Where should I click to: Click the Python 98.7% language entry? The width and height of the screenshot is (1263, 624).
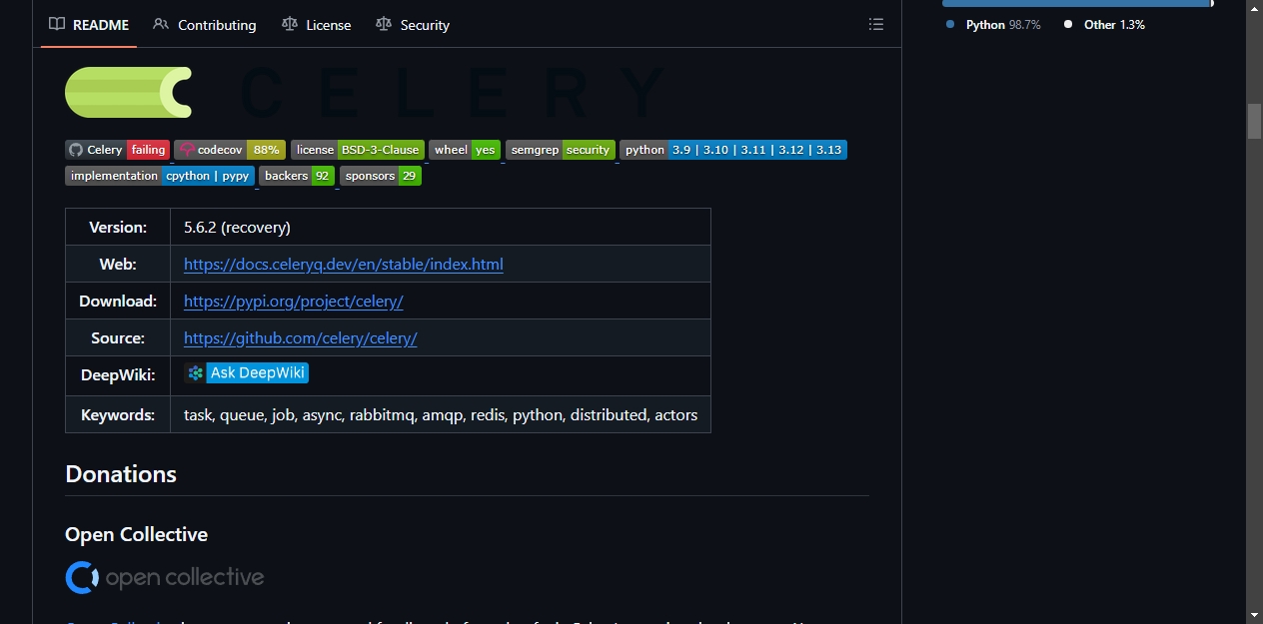click(993, 25)
